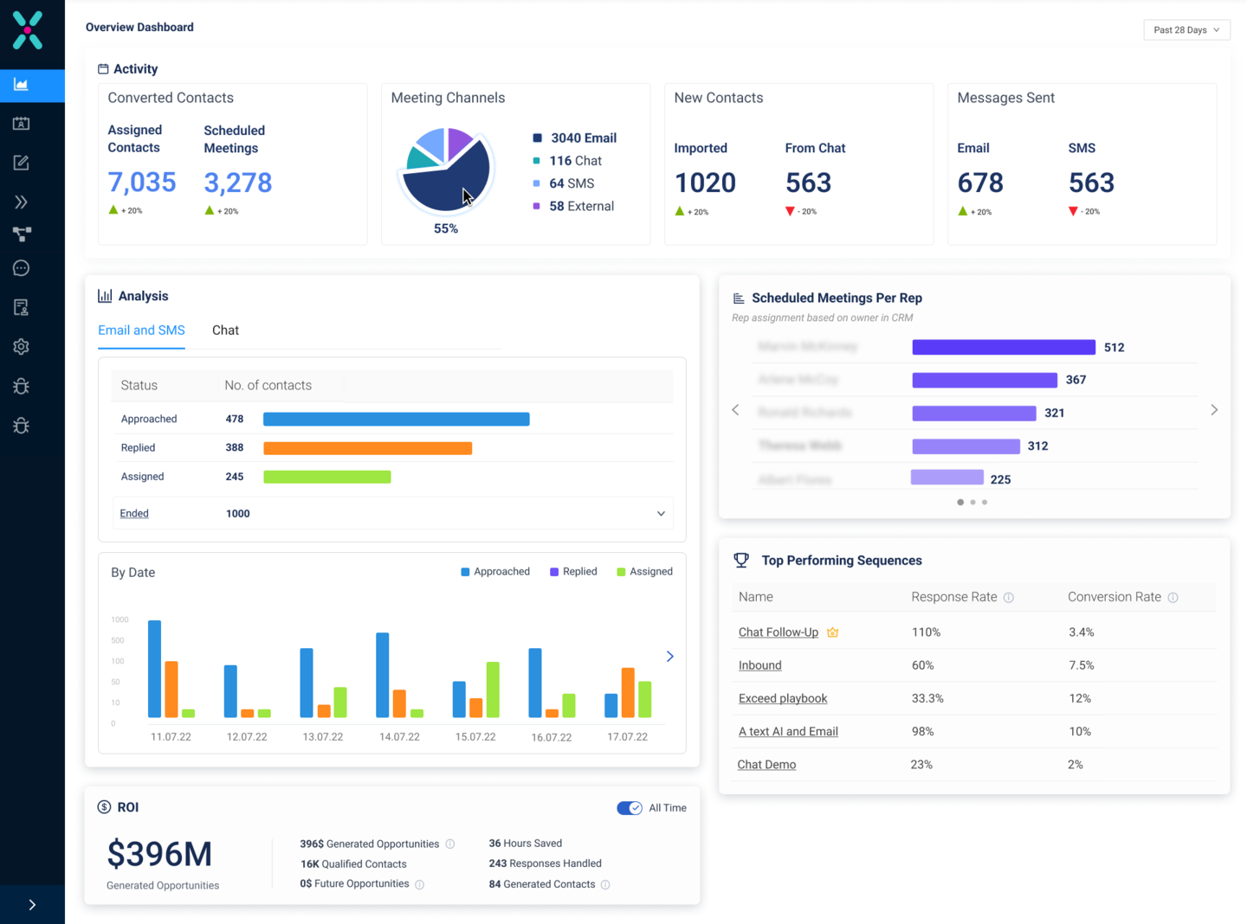Select the sequences double-chevron icon in sidebar

[x=21, y=202]
